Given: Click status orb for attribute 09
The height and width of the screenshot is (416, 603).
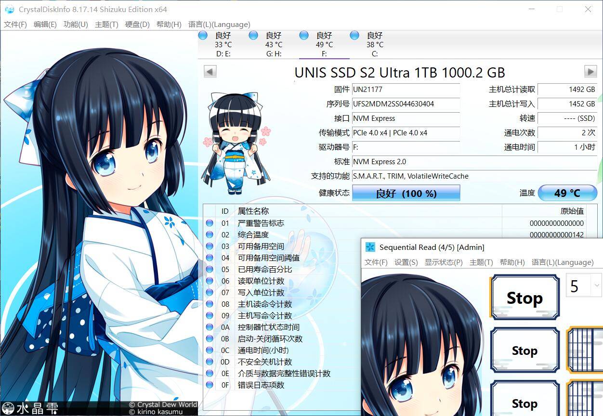Looking at the screenshot, I should click(210, 315).
